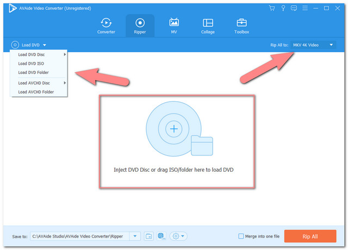Open Rip All to MKV 4K Video dropdown

tap(313, 45)
